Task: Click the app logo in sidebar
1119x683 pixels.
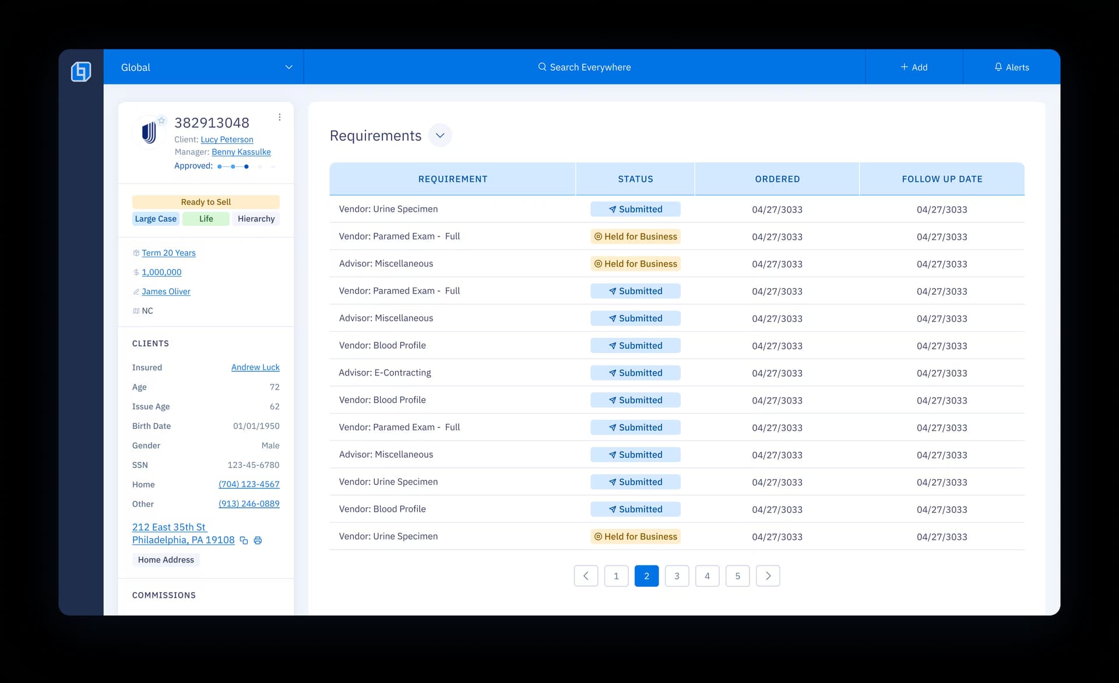Action: click(x=81, y=71)
